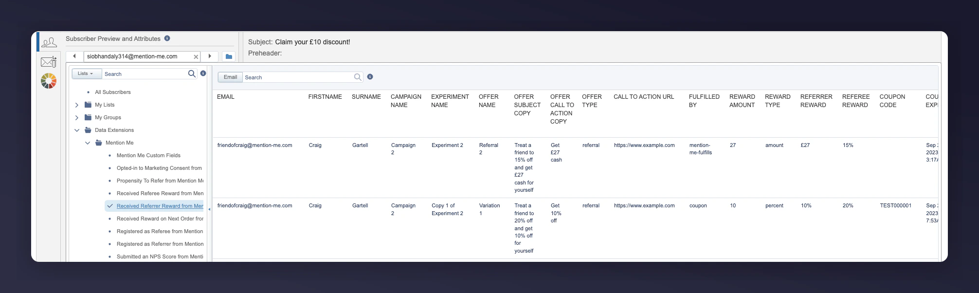The image size is (979, 293).
Task: Open Received Reward on Next Order extension
Action: click(x=160, y=219)
